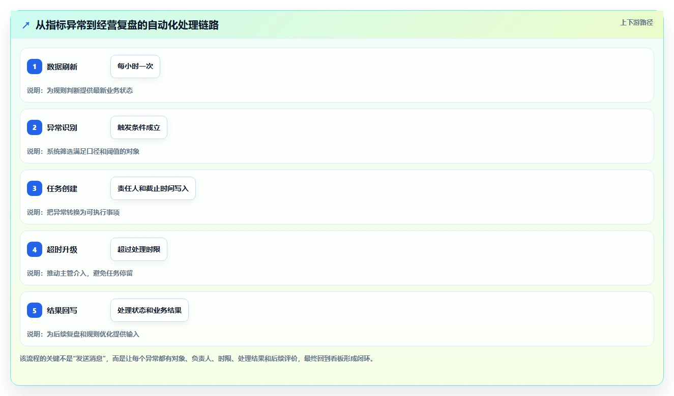
Task: Select the 超过处理时限 tag
Action: tap(139, 249)
